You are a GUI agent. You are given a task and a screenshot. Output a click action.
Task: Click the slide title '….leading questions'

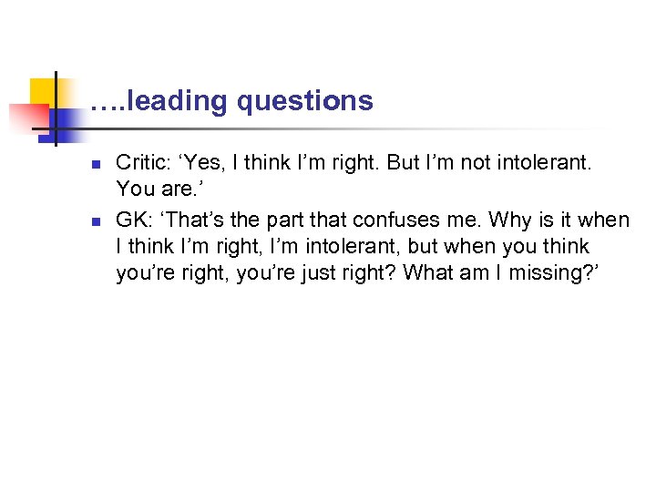(232, 100)
